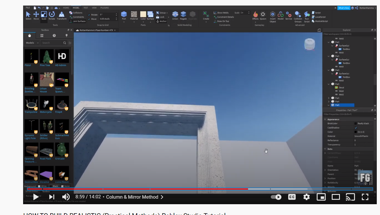Click the Surface tool icon
The width and height of the screenshot is (380, 215).
(150, 15)
